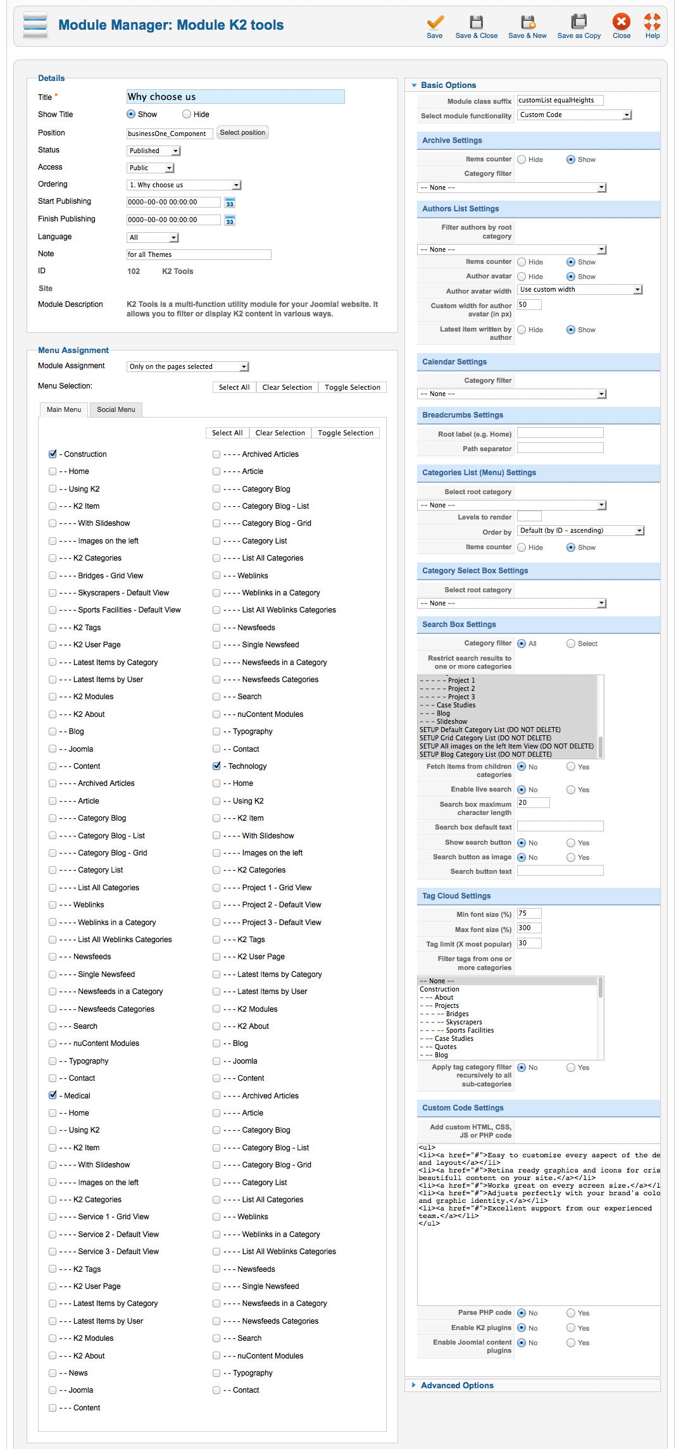Viewport: 681px width, 1449px height.
Task: Click the Min font size field
Action: tap(529, 914)
